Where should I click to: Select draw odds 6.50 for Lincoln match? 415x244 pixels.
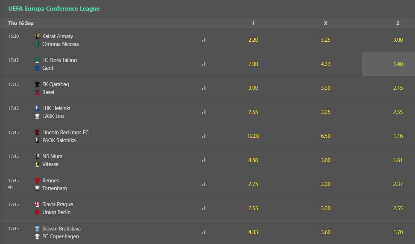pos(325,136)
